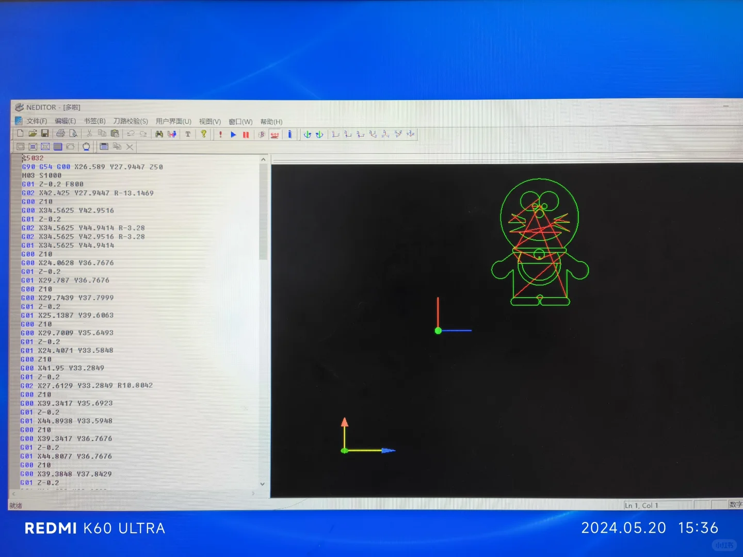Pause simulation with the red pause icon
The width and height of the screenshot is (743, 557).
(246, 135)
